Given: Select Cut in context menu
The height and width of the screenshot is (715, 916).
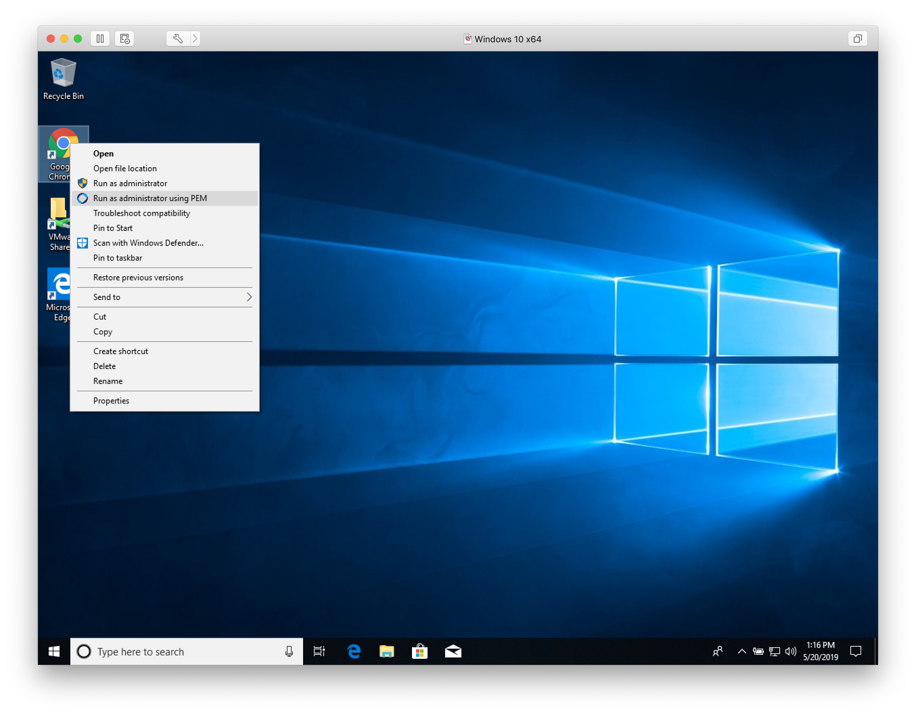Looking at the screenshot, I should [164, 317].
